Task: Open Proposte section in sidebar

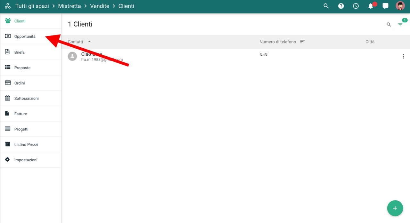Action: pyautogui.click(x=22, y=68)
